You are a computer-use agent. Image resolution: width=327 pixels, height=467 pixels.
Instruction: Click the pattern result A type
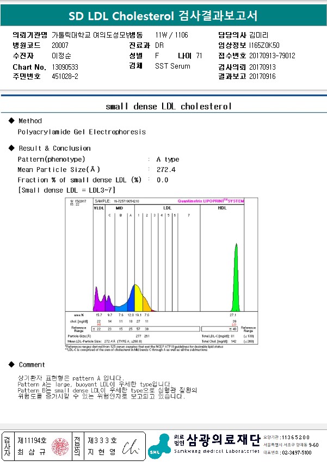click(168, 159)
